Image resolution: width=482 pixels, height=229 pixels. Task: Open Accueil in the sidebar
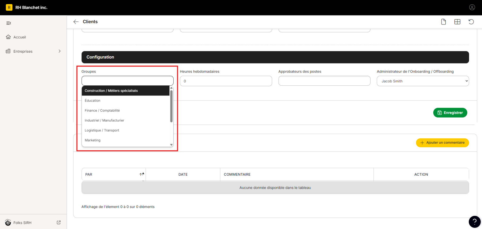pos(20,37)
